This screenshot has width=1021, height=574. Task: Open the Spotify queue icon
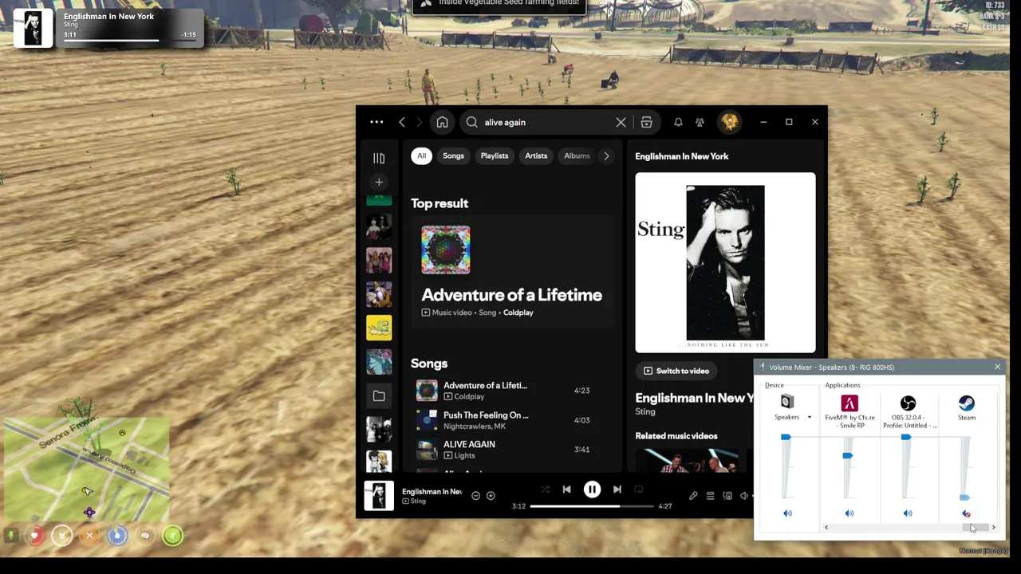coord(710,496)
